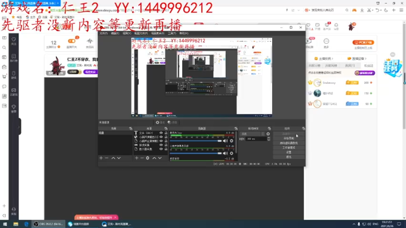This screenshot has width=406, height=228.
Task: Add a new source with the plus icon
Action: [136, 158]
